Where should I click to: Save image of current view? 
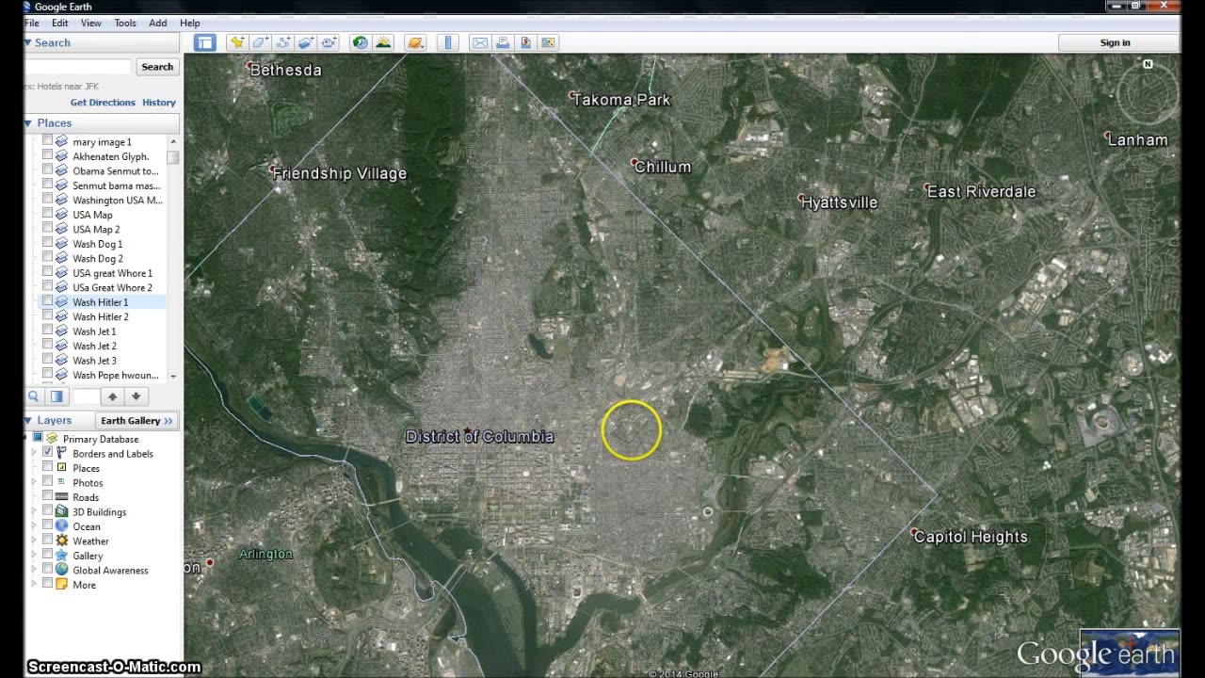pyautogui.click(x=525, y=42)
